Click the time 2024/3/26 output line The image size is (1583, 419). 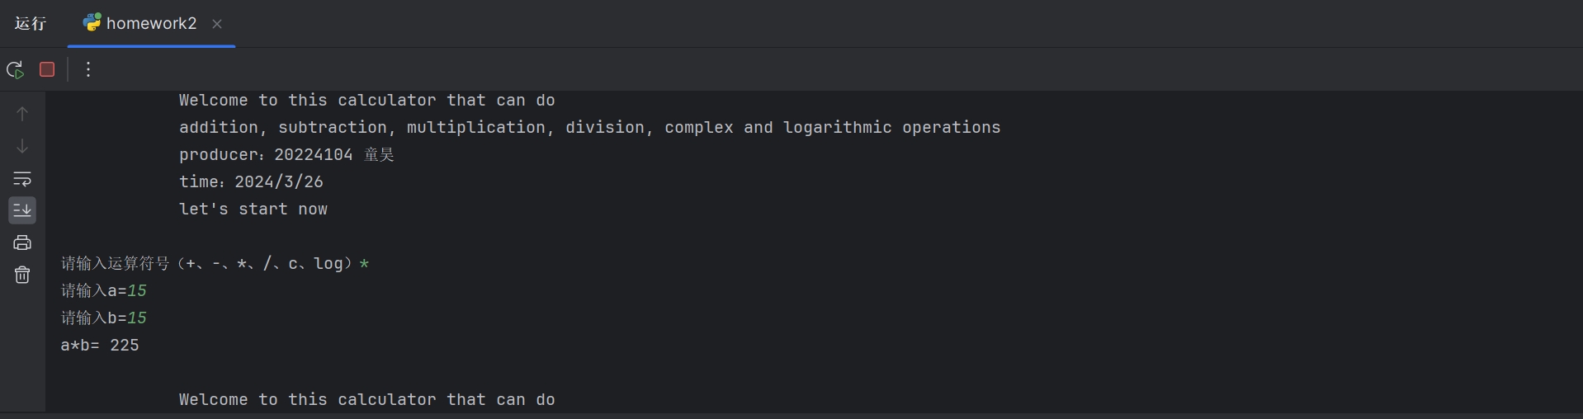point(251,181)
